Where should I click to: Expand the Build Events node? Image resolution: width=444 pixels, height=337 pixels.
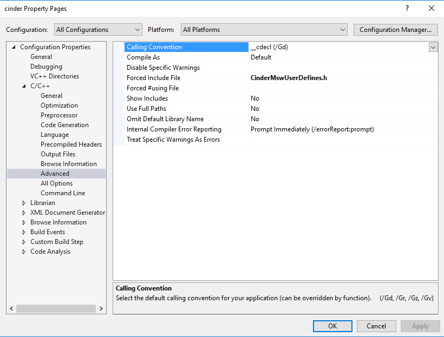pyautogui.click(x=24, y=232)
